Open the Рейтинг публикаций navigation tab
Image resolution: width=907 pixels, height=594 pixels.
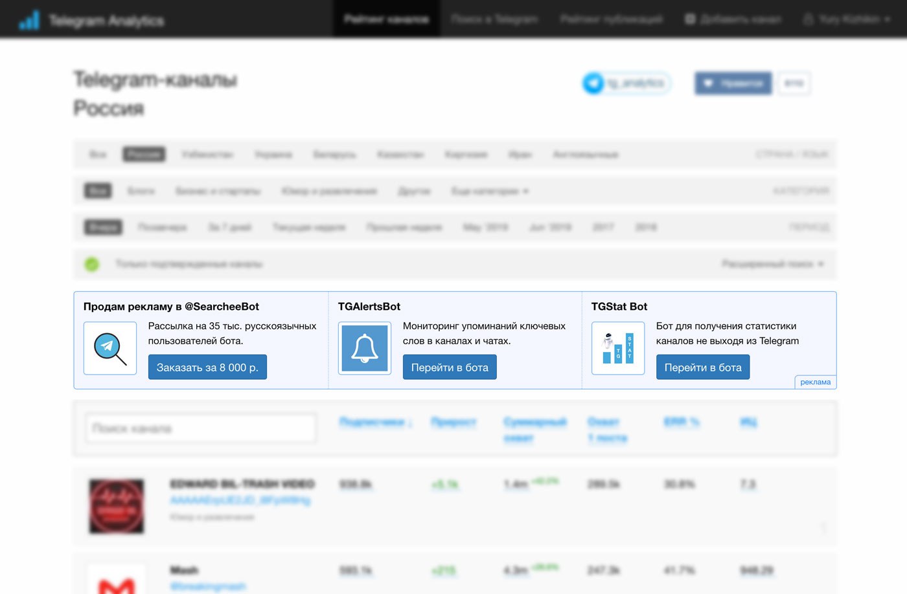(x=611, y=19)
